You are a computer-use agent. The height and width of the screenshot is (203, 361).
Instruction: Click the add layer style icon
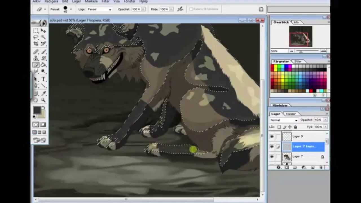point(279,167)
